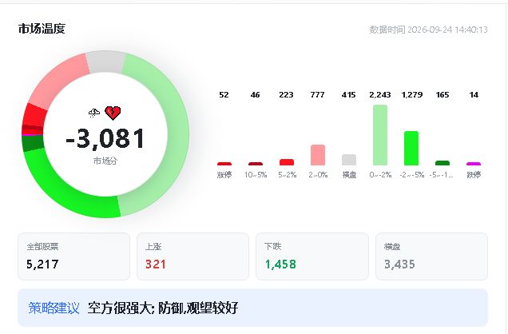Viewport: 508px width, 334px height.
Task: Click the 市场温度 heading
Action: (x=42, y=29)
